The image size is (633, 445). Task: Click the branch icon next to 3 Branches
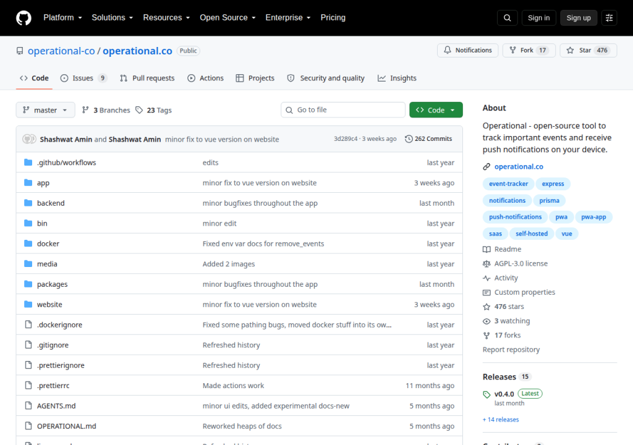point(85,110)
